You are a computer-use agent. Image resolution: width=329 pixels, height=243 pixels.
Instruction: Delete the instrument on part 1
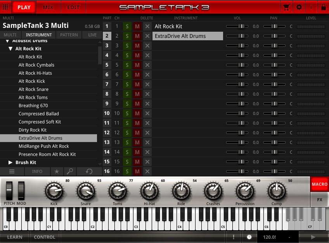point(147,26)
